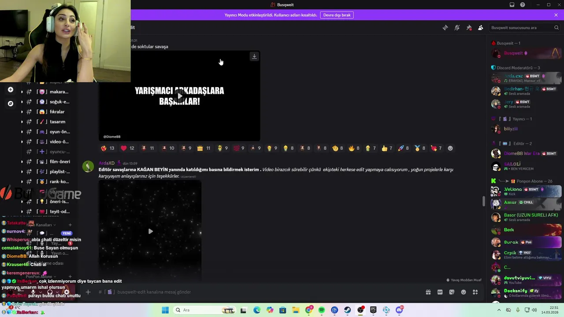Open the apps launcher icon
The height and width of the screenshot is (317, 564).
[x=475, y=292]
